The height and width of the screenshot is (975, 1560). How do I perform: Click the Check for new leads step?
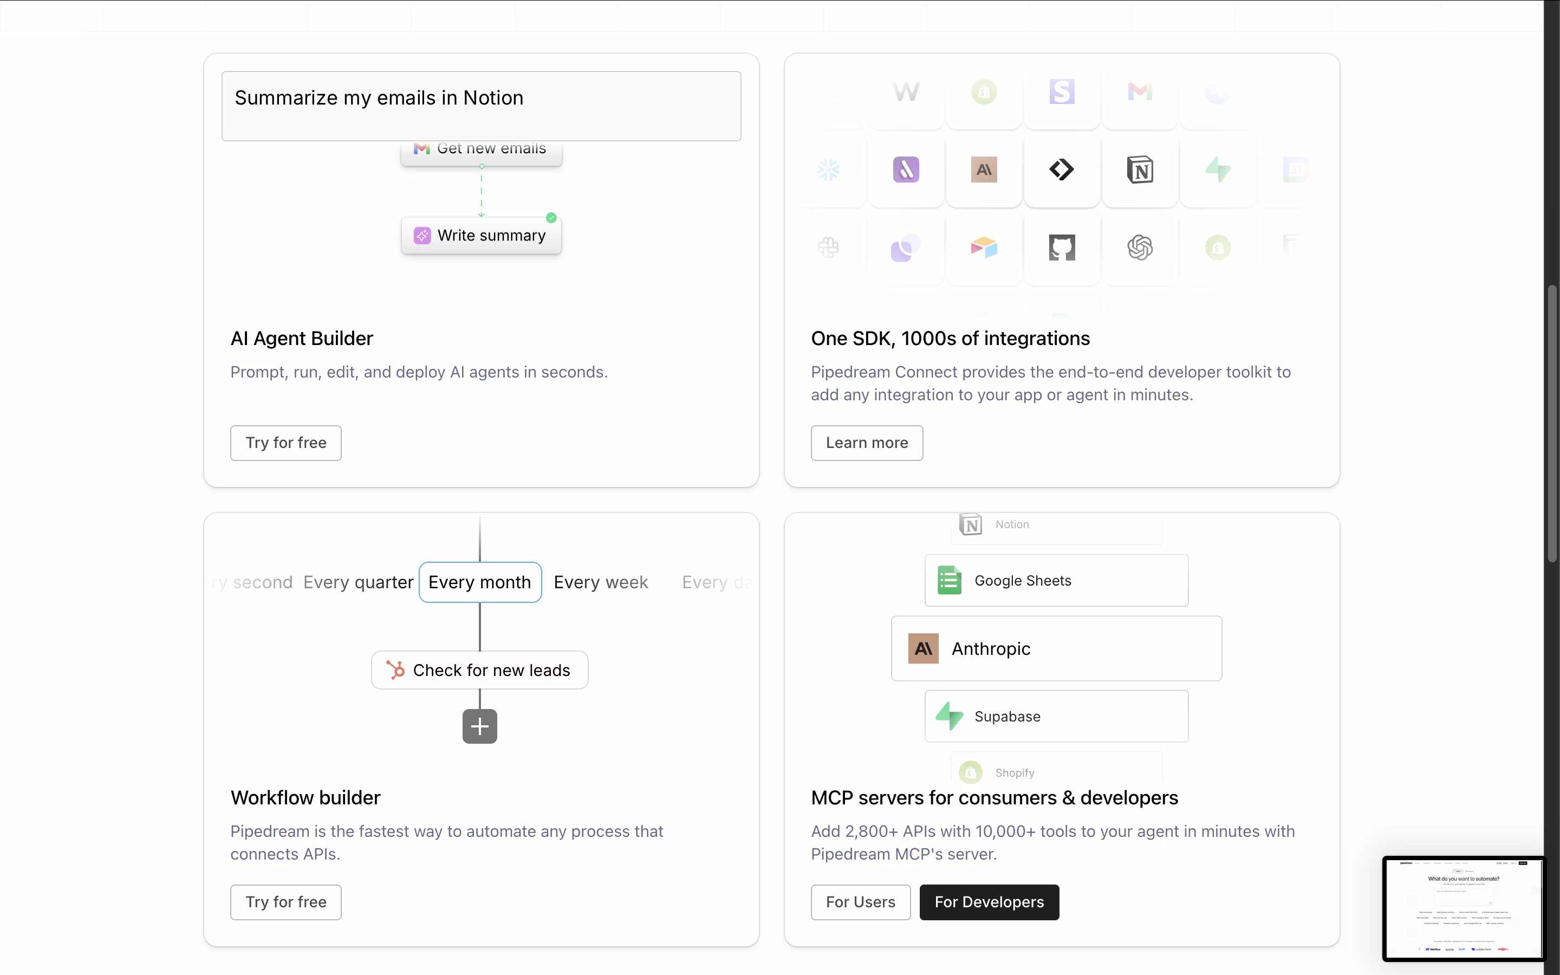tap(479, 670)
